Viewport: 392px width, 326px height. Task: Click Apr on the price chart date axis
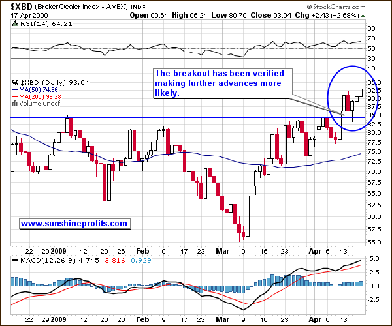click(x=315, y=251)
